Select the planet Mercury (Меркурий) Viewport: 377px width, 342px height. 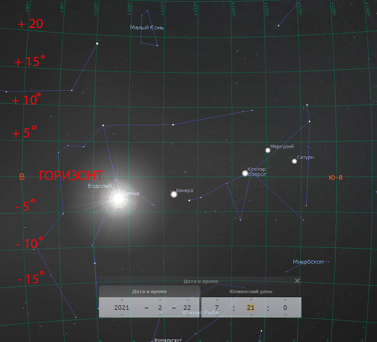tap(268, 150)
